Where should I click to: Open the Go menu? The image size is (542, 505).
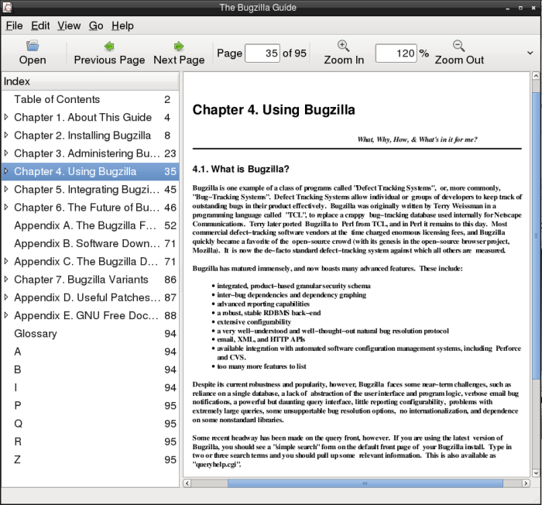96,26
